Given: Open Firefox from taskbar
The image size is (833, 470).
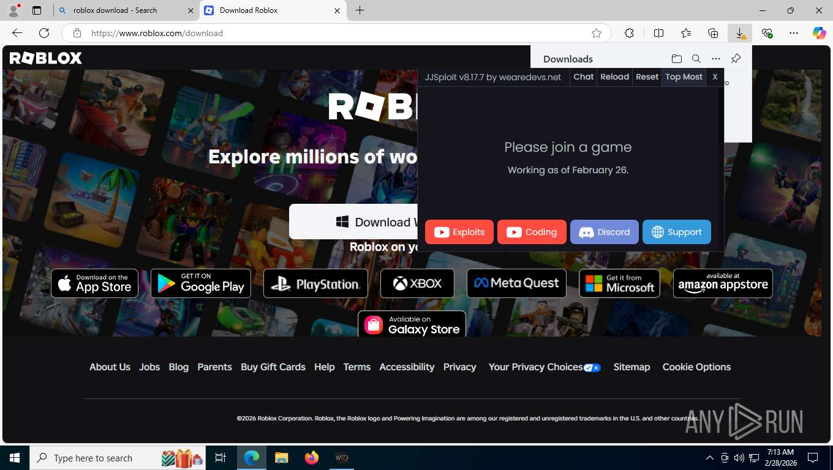Looking at the screenshot, I should point(312,458).
